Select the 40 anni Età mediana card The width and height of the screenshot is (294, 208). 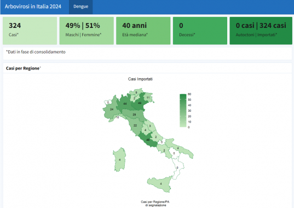point(143,31)
